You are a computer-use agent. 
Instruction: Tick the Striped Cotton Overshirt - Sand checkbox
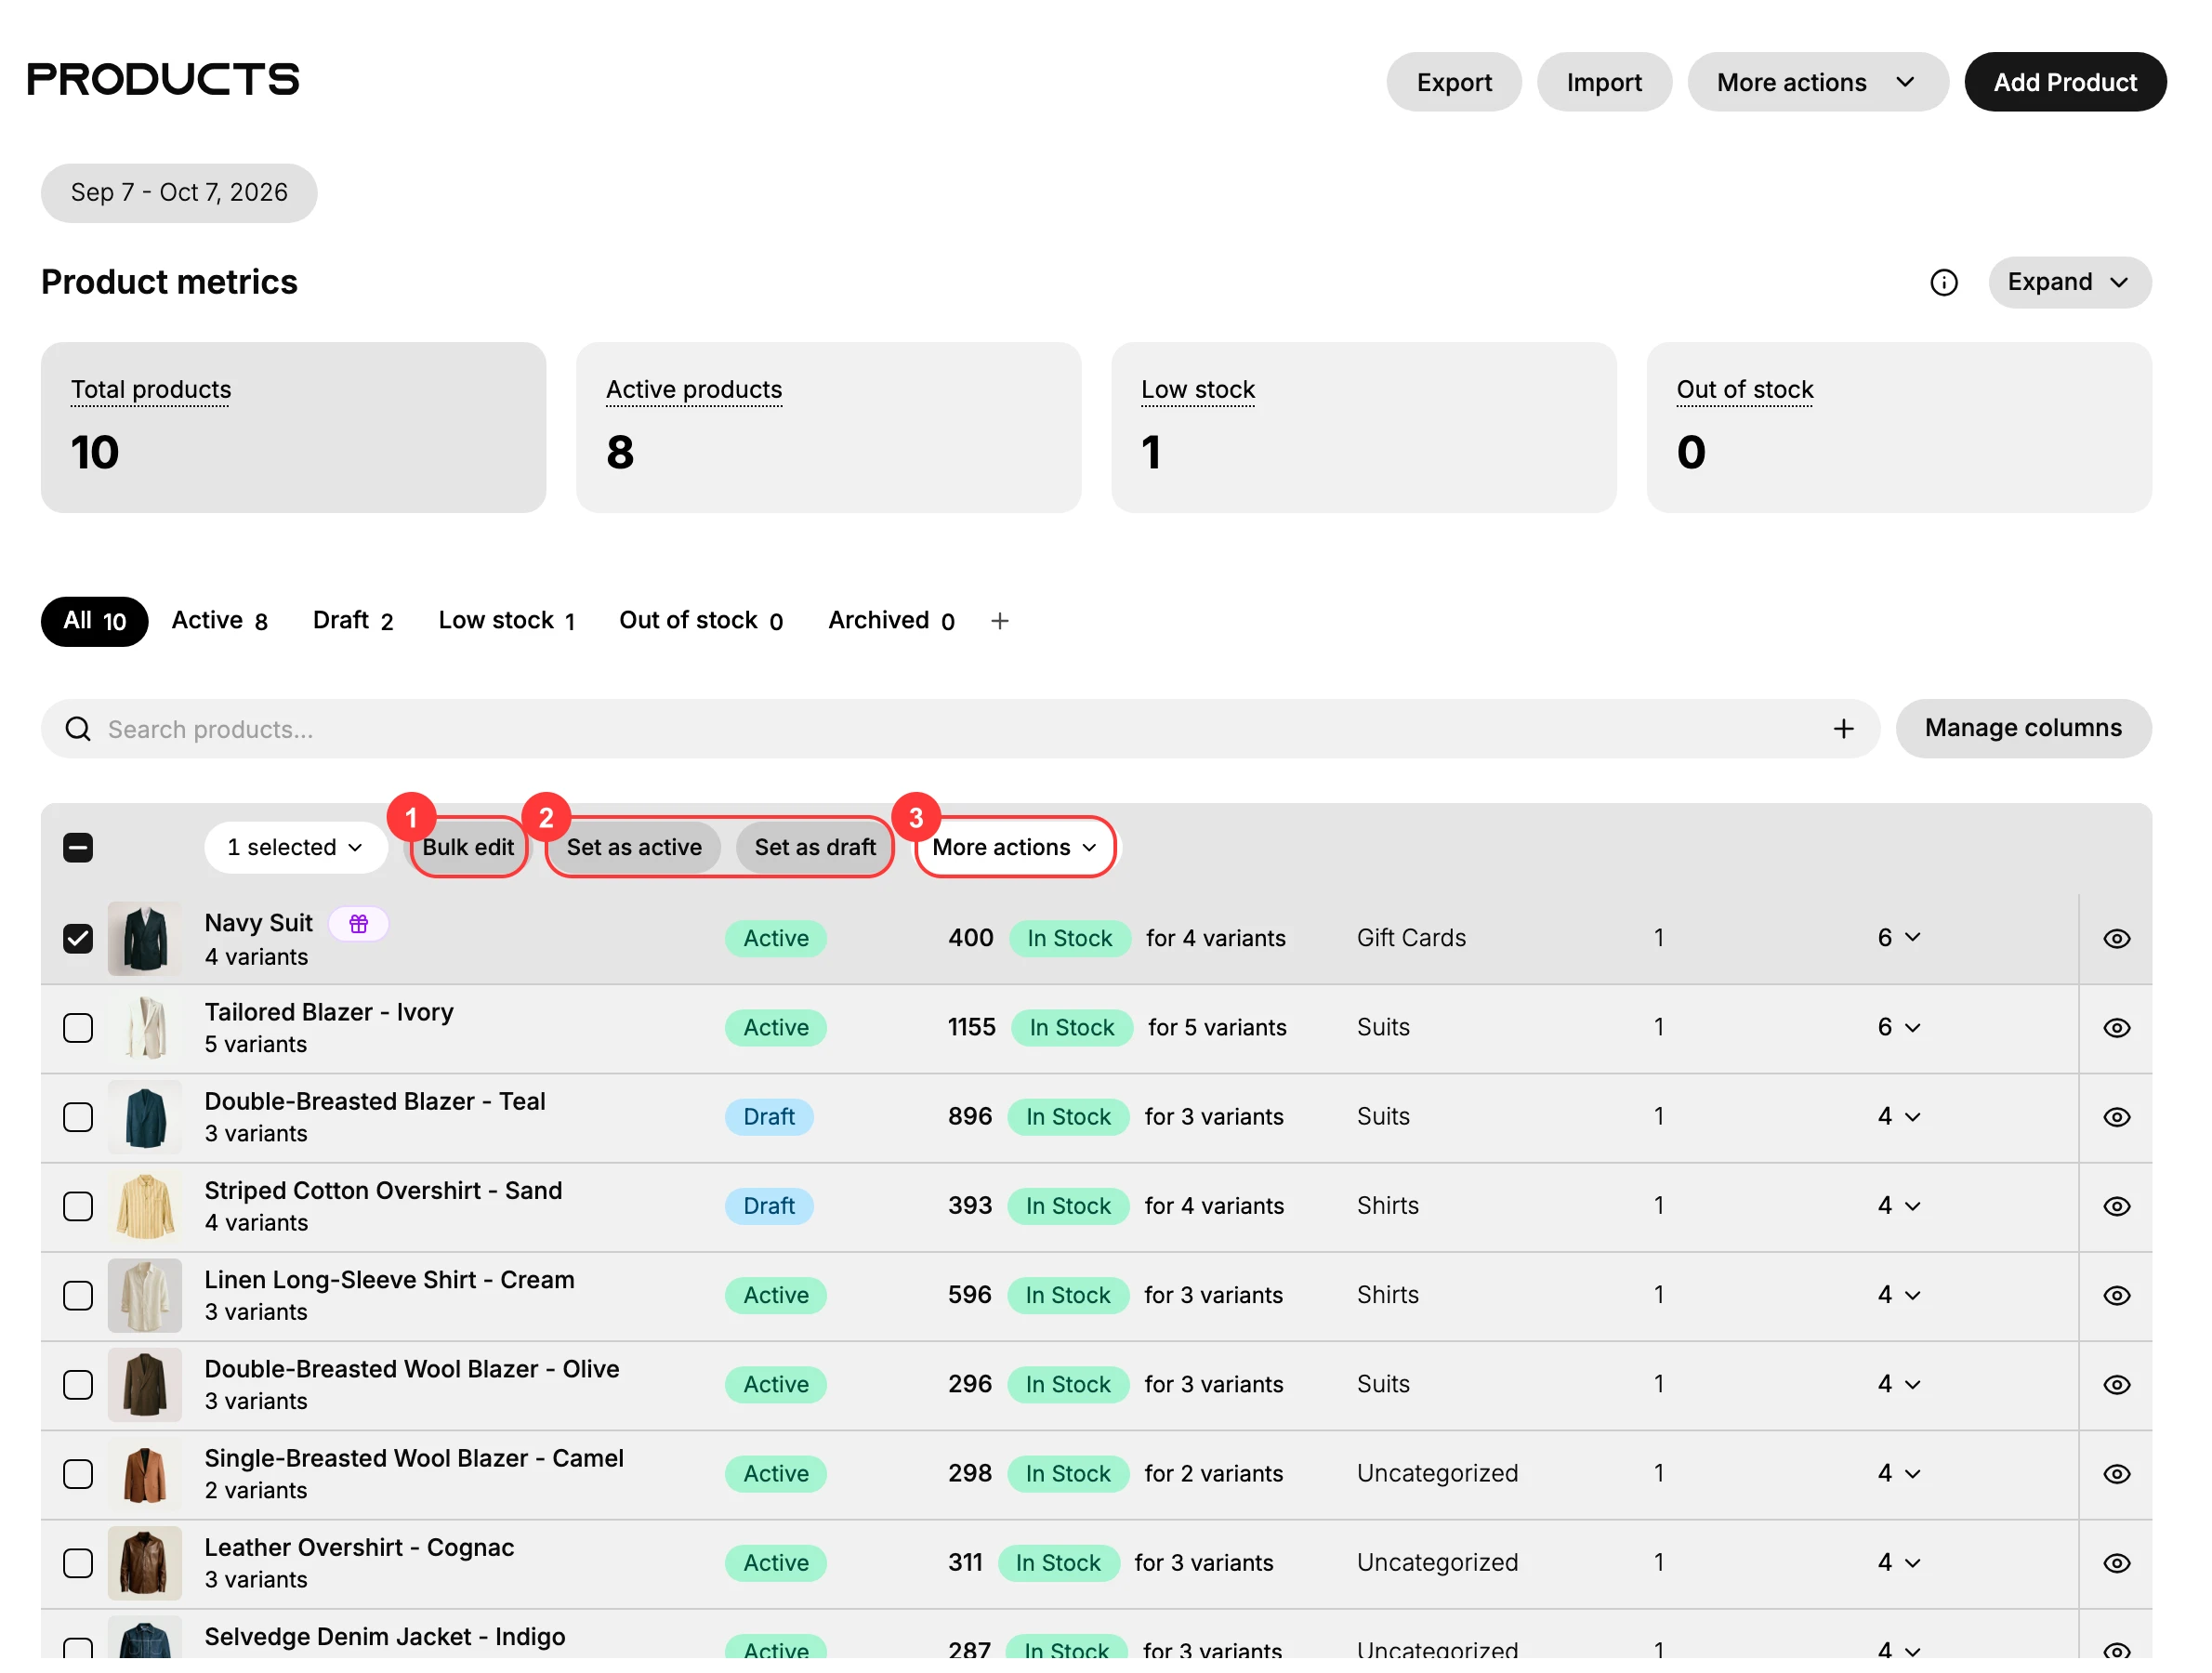coord(78,1206)
